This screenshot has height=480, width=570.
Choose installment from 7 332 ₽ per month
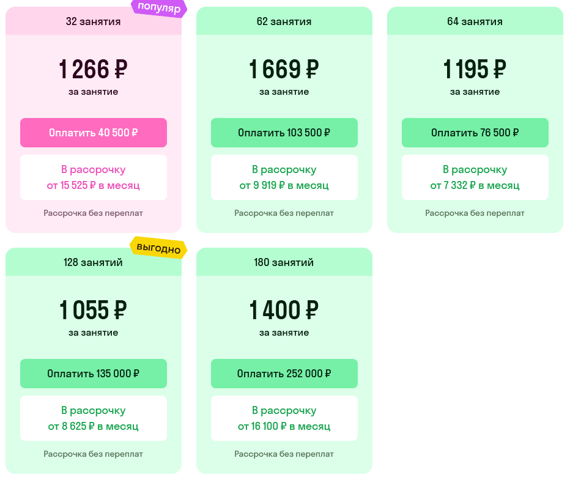[475, 177]
